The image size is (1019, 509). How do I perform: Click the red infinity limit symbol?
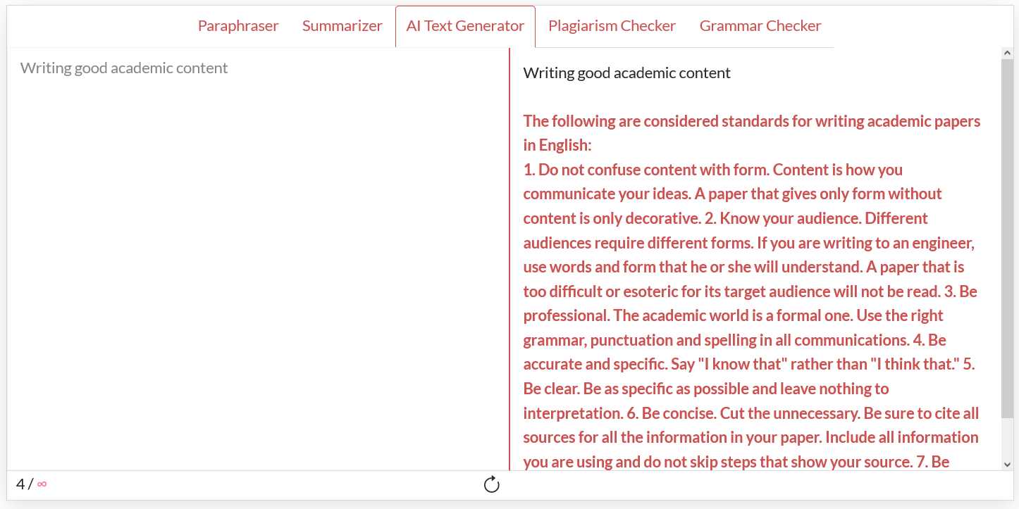tap(42, 484)
